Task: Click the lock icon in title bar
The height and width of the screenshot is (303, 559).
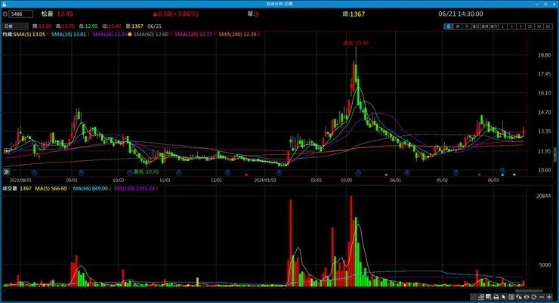Action: point(5,4)
